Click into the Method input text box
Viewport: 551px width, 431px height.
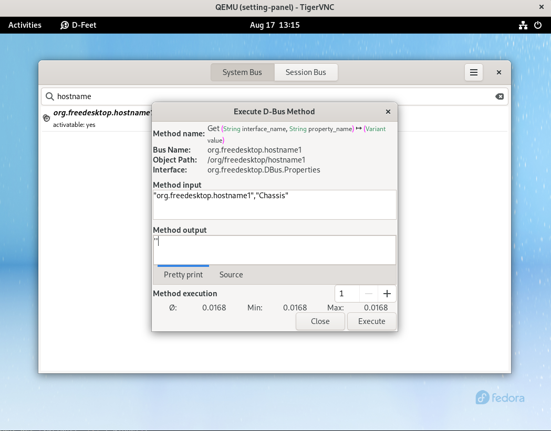coord(274,205)
